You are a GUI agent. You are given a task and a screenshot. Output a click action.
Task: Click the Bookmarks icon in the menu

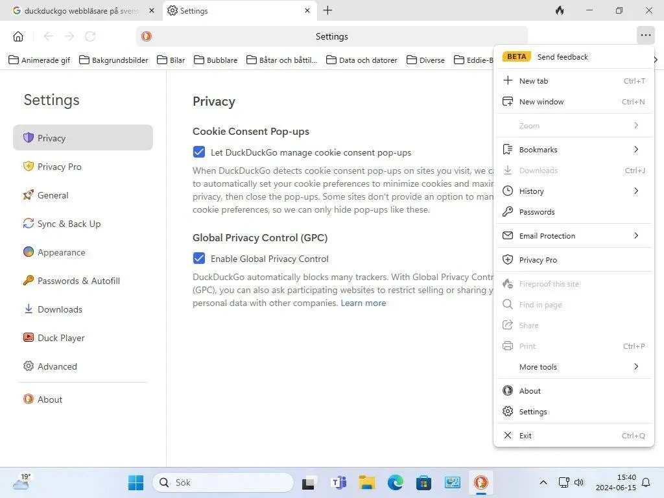(x=508, y=150)
